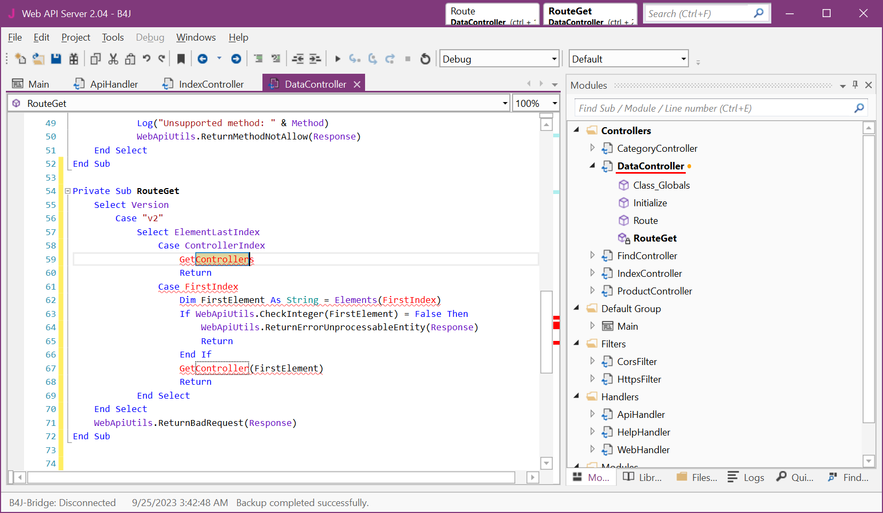Click the New file icon
The width and height of the screenshot is (883, 513).
click(20, 59)
